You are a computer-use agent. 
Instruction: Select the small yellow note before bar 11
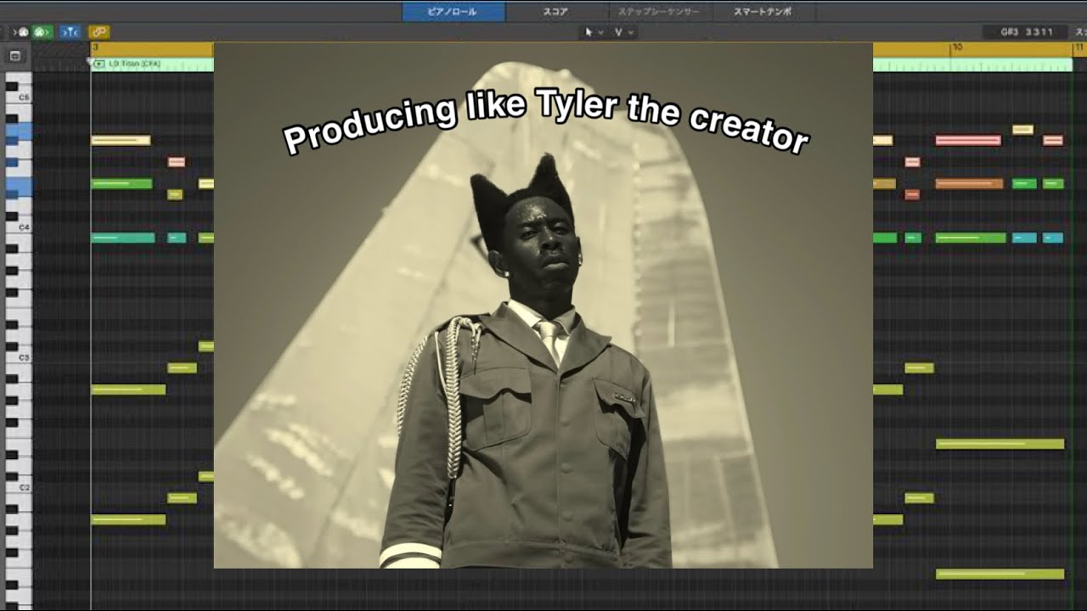point(1022,130)
